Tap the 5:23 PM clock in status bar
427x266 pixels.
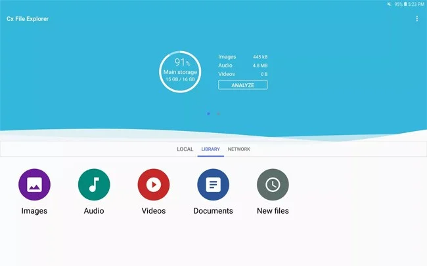(x=416, y=4)
